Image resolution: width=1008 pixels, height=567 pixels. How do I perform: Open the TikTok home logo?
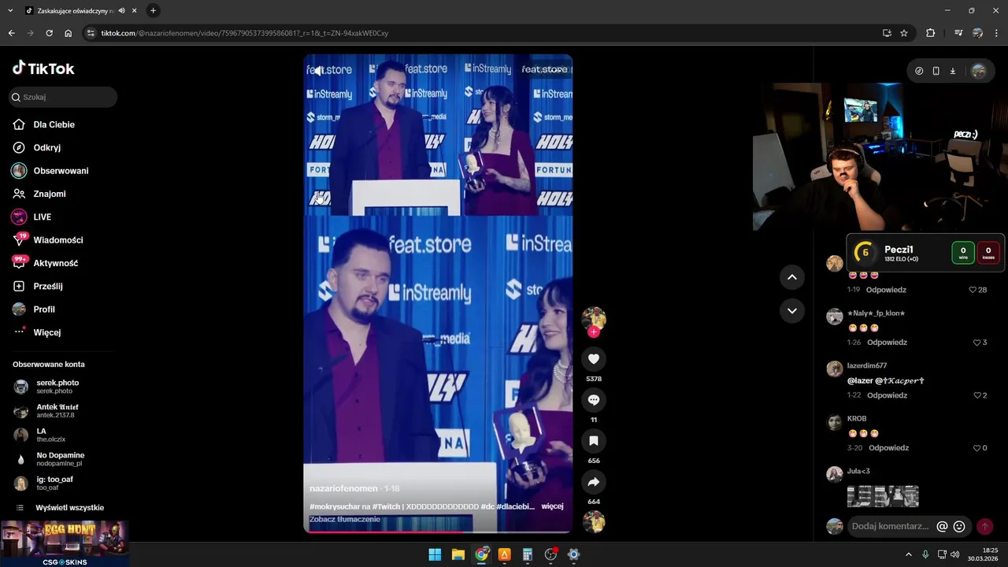pos(43,69)
